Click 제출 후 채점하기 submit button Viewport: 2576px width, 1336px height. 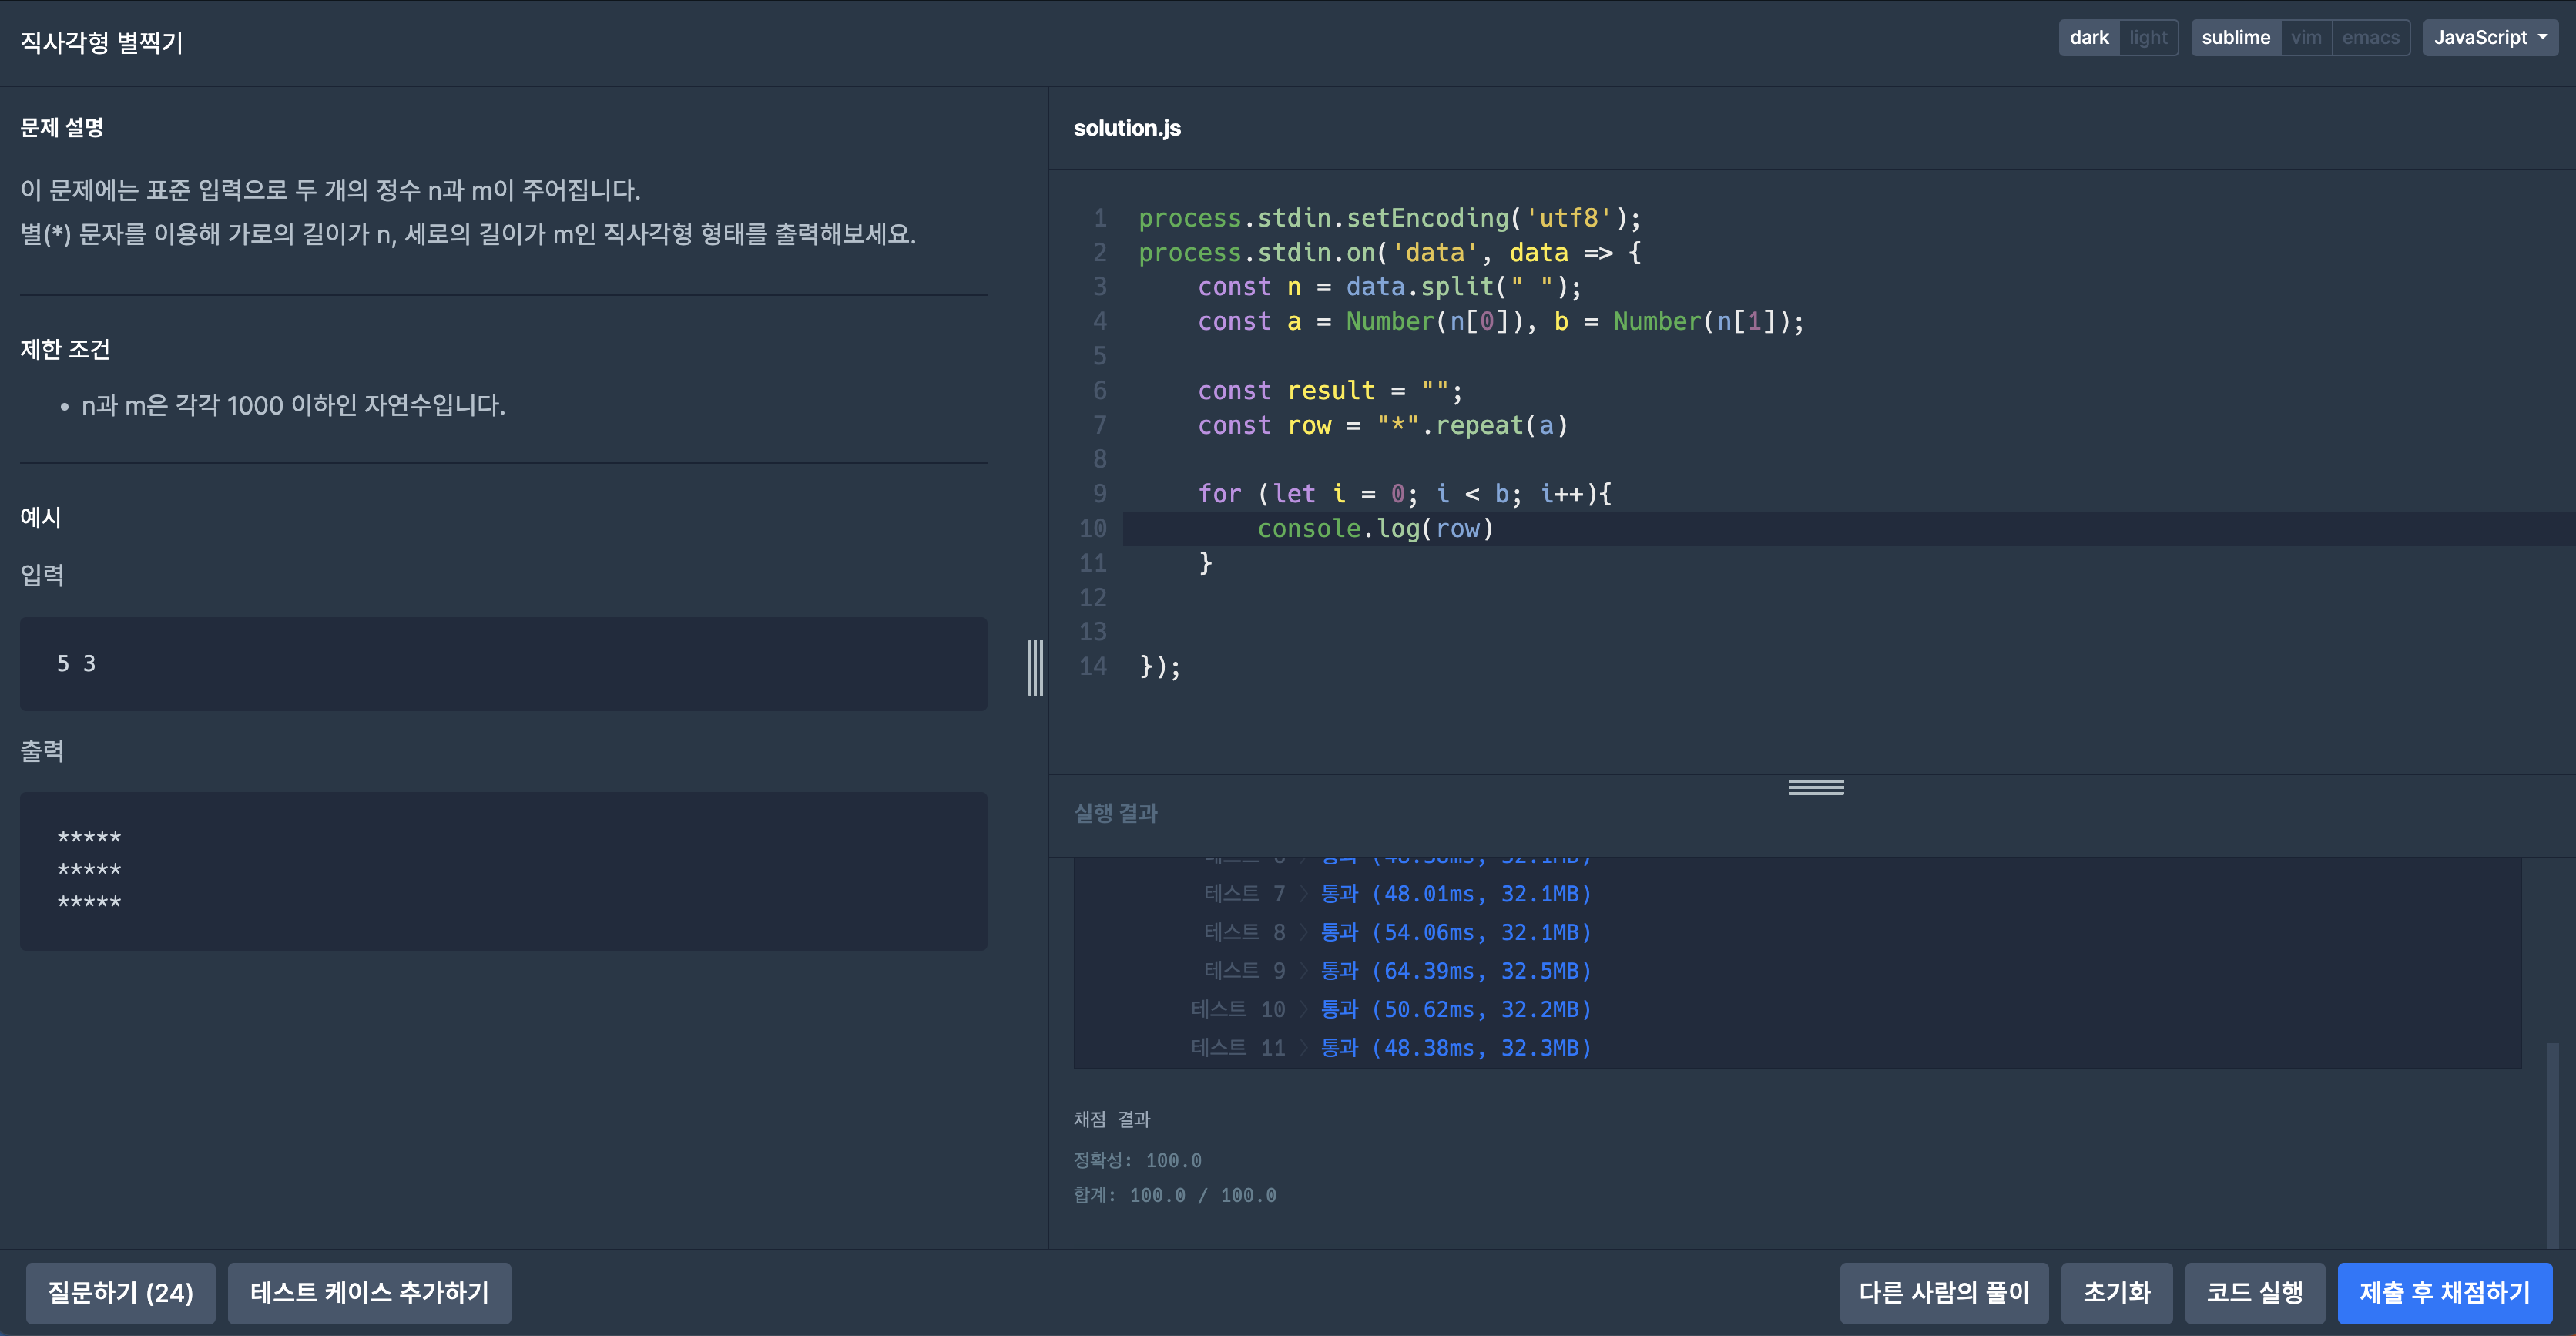pyautogui.click(x=2444, y=1293)
